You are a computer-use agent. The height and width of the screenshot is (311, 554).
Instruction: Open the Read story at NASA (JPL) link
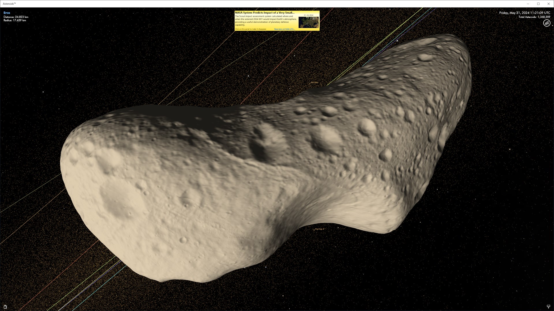pyautogui.click(x=284, y=29)
